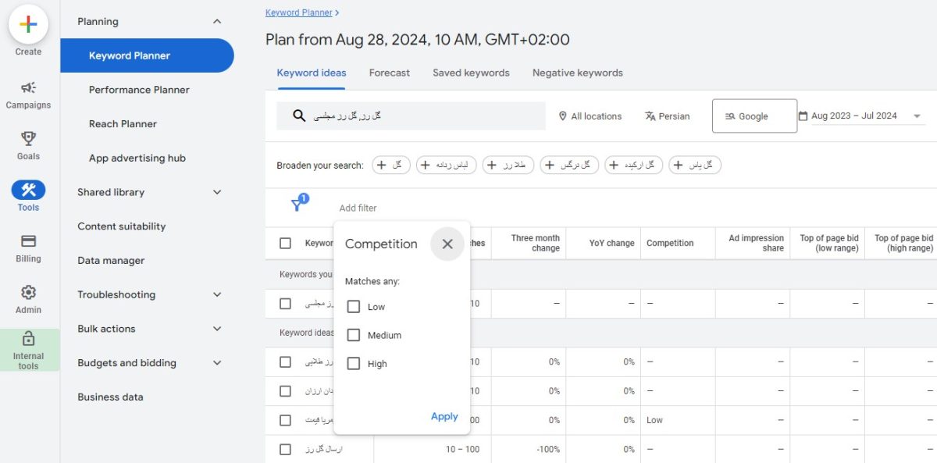937x463 pixels.
Task: Select the Google network box
Action: (754, 116)
